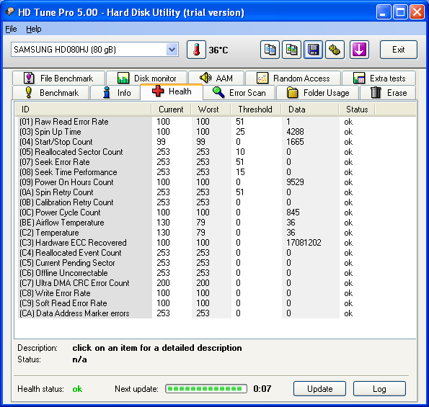Sort by the Current column header
The width and height of the screenshot is (429, 407).
(171, 109)
